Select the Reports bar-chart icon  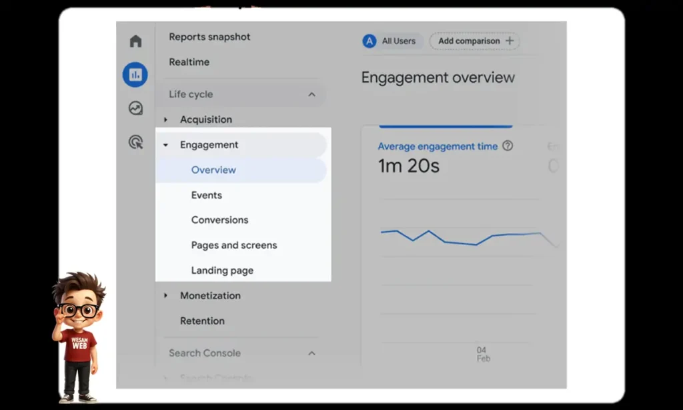tap(135, 75)
